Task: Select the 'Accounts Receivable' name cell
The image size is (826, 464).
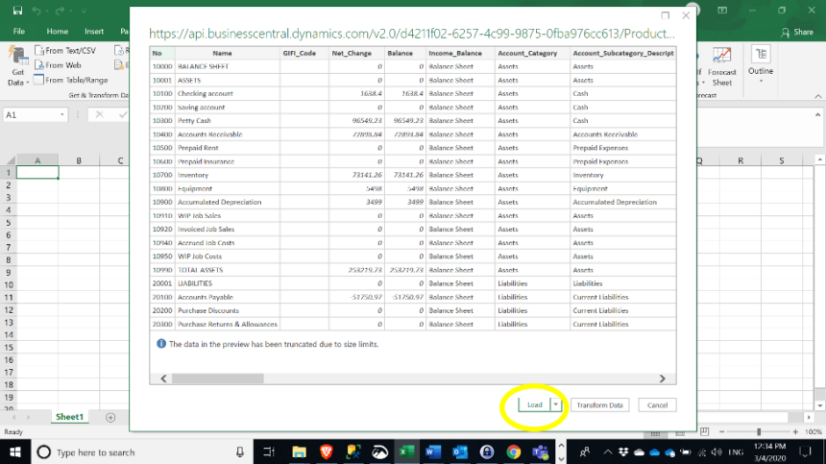Action: pyautogui.click(x=227, y=134)
